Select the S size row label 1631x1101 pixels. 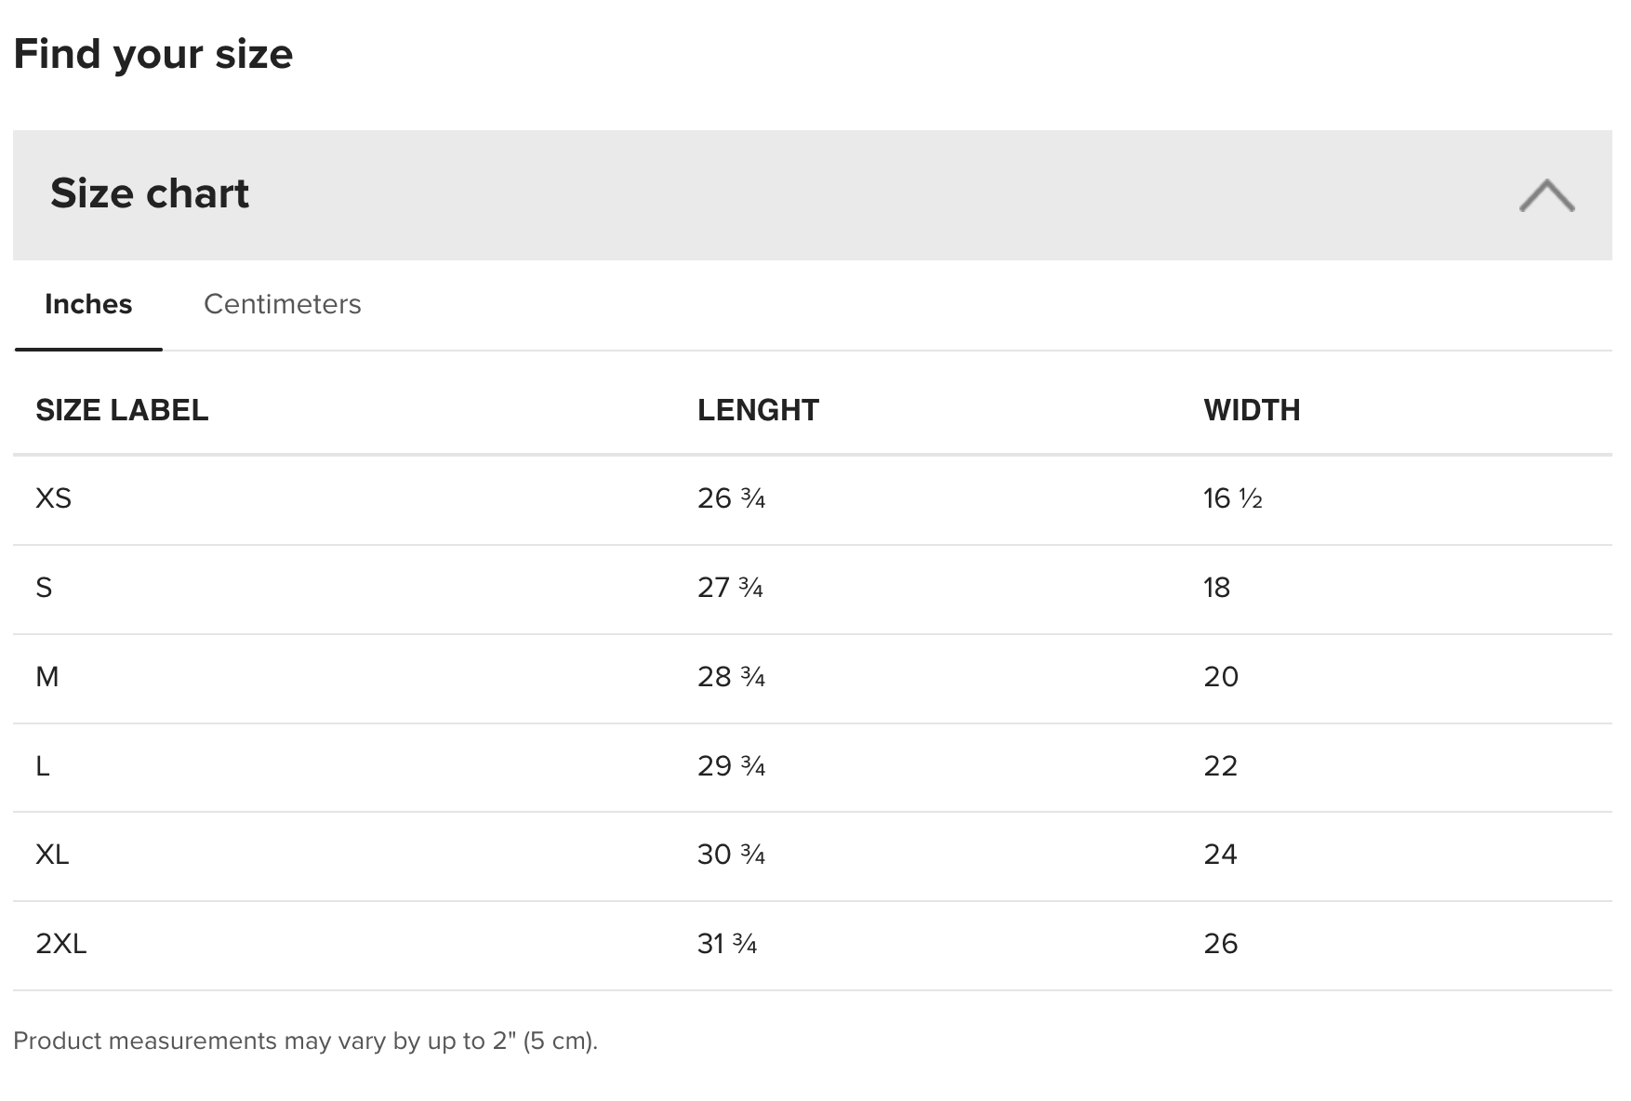44,588
